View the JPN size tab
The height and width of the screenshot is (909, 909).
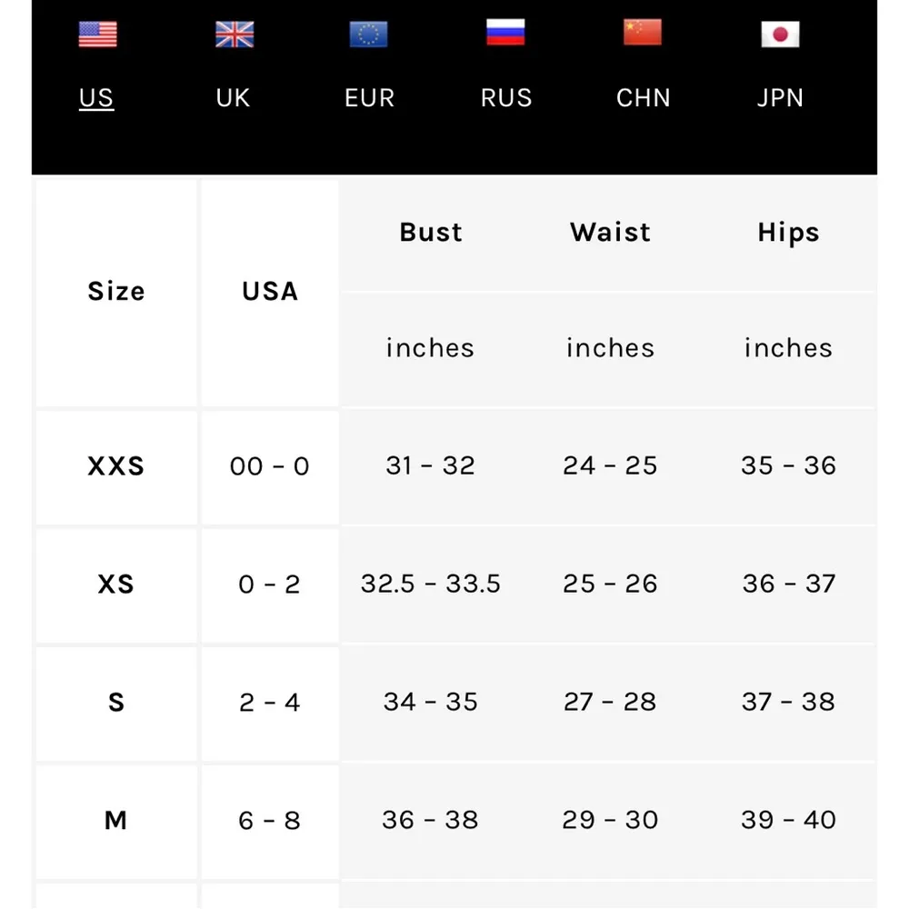780,98
